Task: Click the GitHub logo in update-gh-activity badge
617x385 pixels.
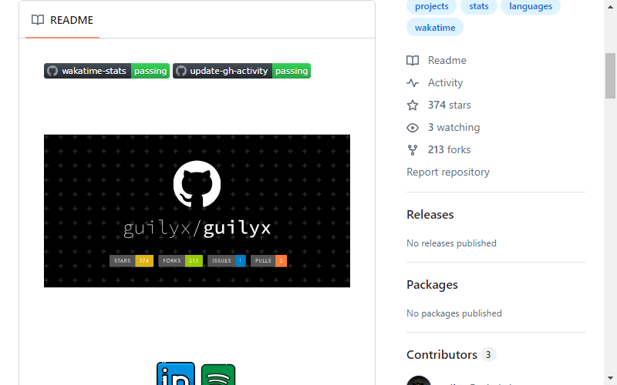Action: click(x=181, y=71)
